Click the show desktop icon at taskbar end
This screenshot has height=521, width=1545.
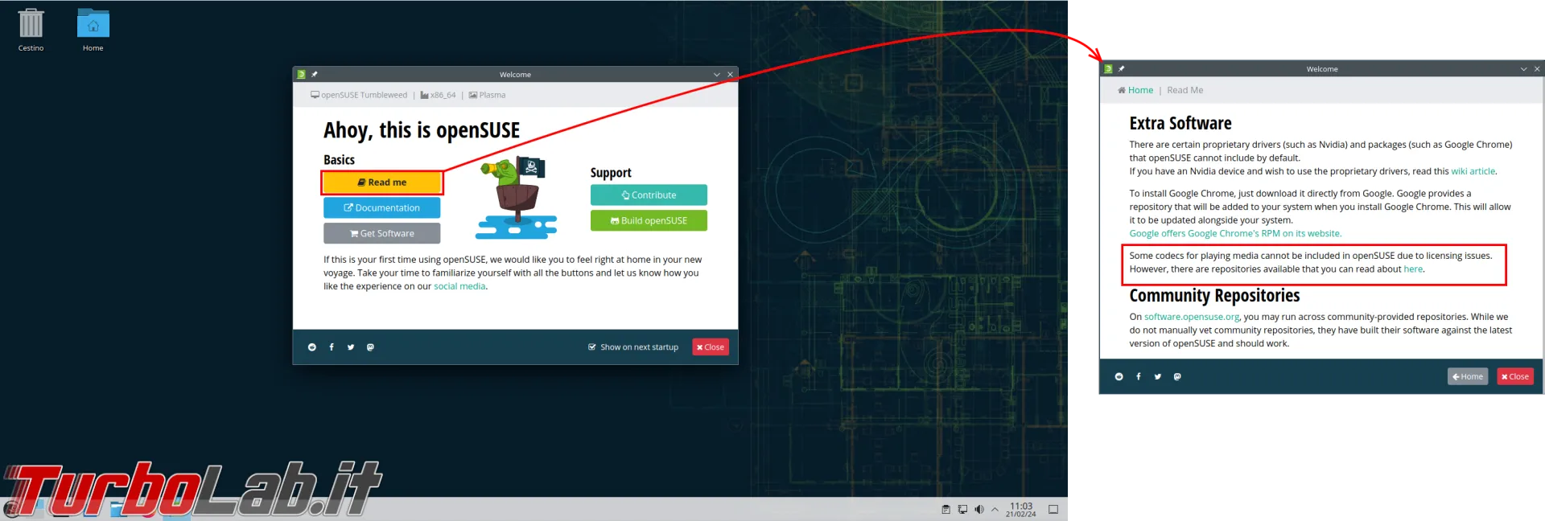(1053, 509)
